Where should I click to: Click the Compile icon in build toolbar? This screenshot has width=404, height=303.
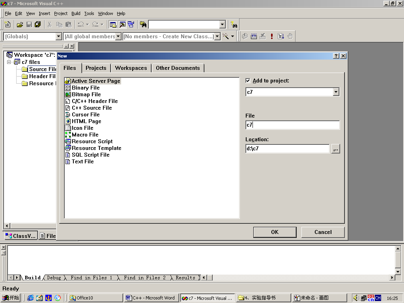(245, 36)
